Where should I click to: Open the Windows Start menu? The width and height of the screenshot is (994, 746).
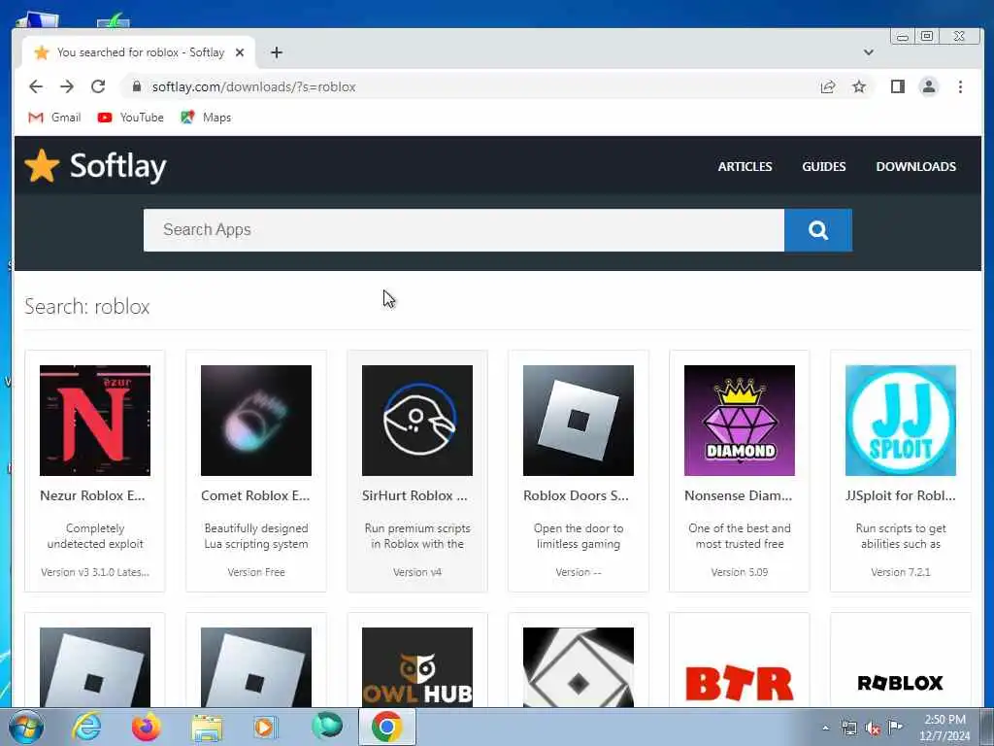(x=26, y=727)
